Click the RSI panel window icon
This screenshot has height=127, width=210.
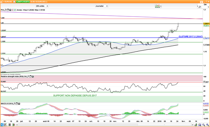click(30, 77)
